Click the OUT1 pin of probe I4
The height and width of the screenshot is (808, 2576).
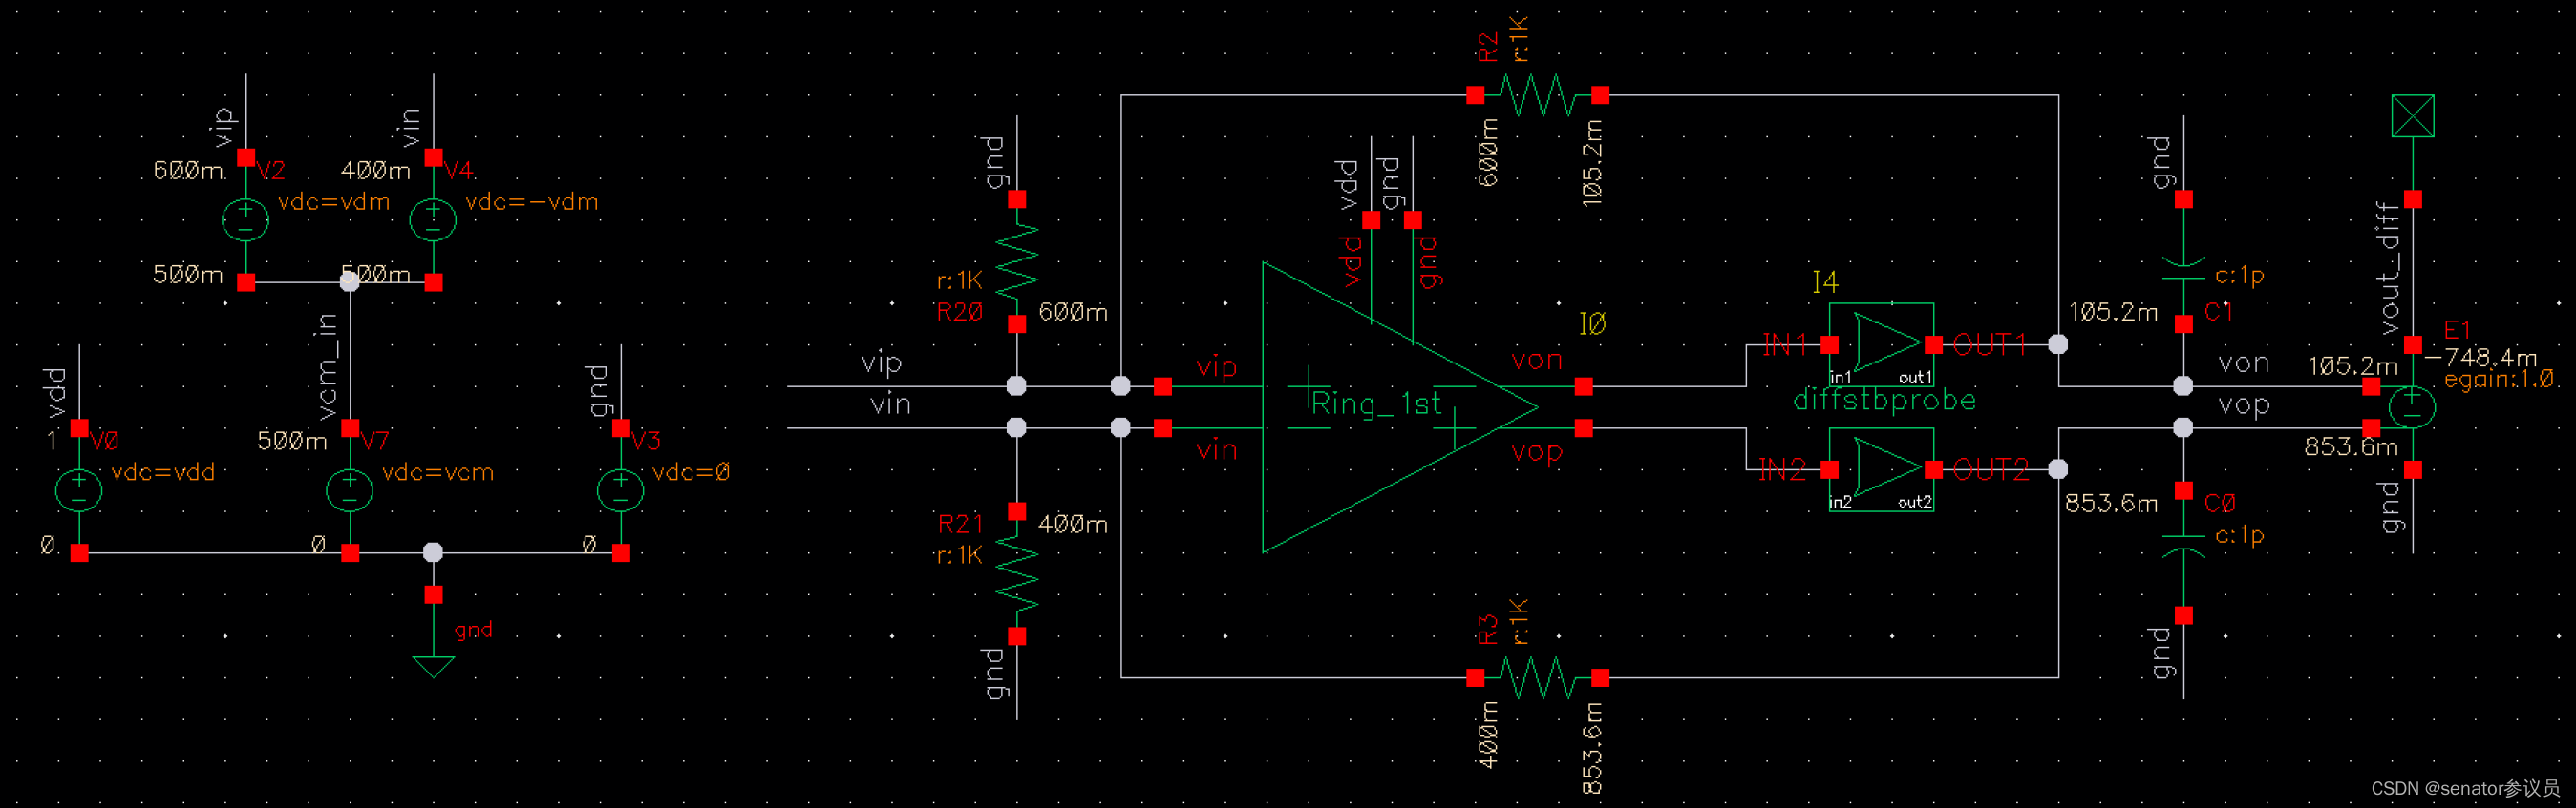[1934, 344]
